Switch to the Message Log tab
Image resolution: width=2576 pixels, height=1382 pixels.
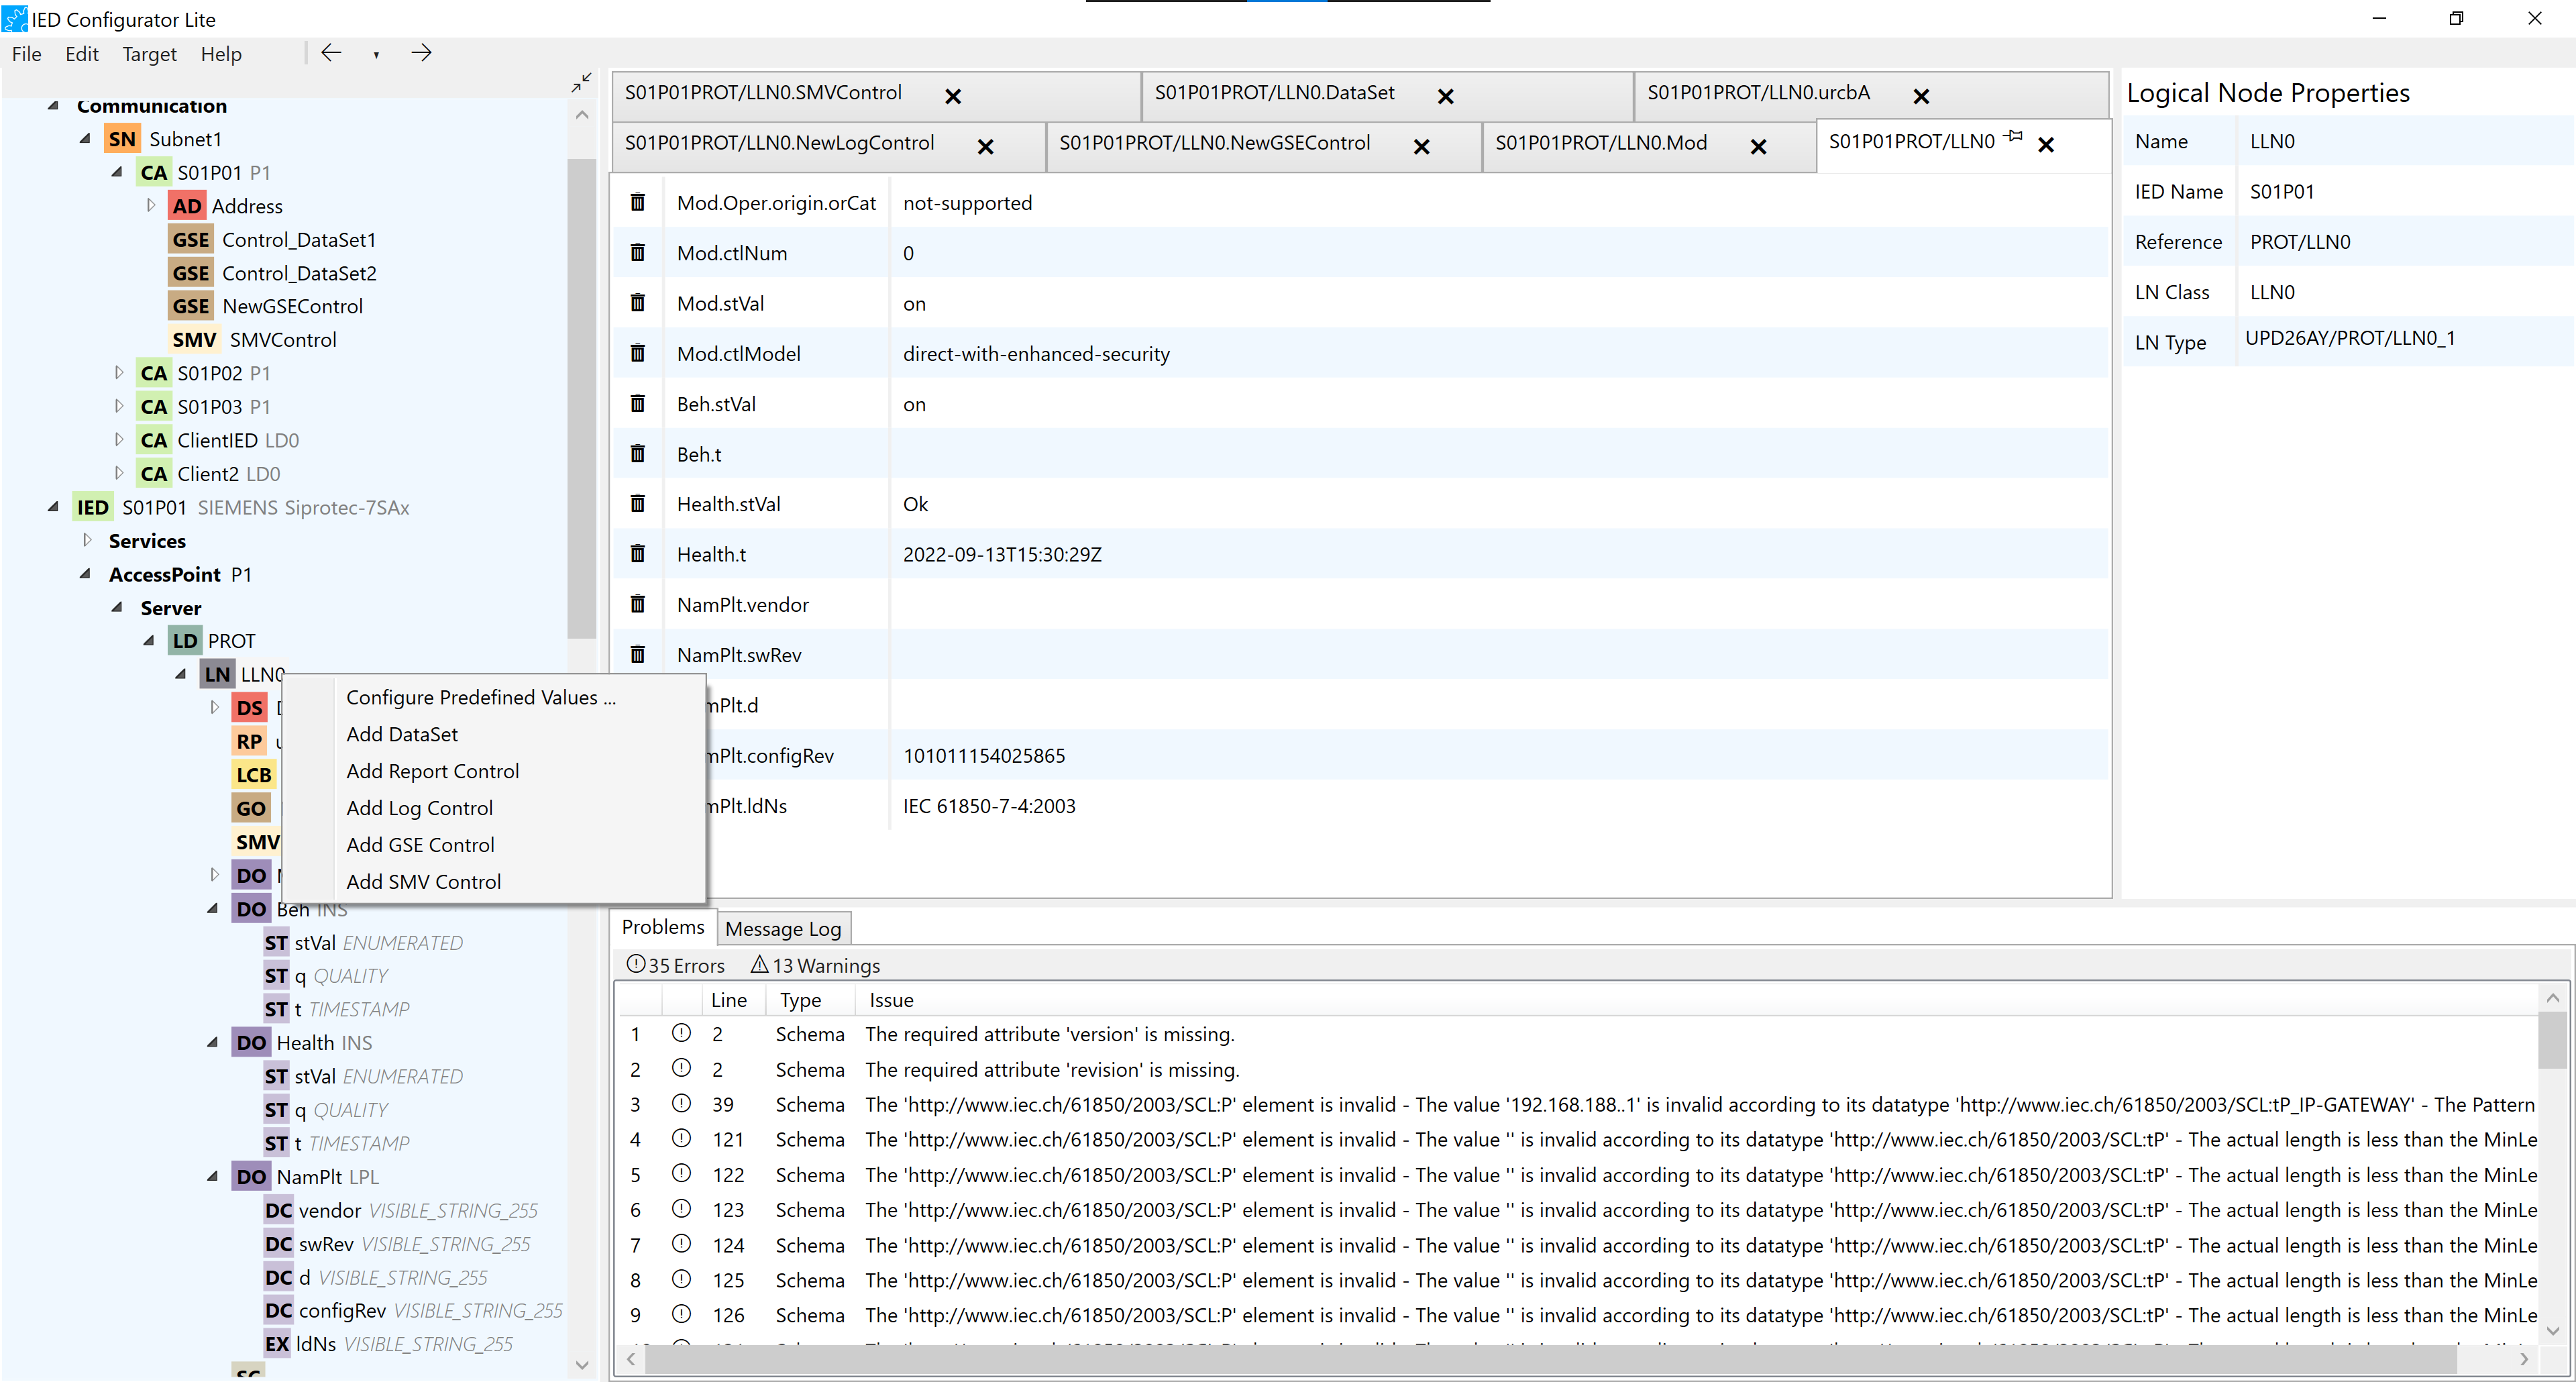(783, 929)
